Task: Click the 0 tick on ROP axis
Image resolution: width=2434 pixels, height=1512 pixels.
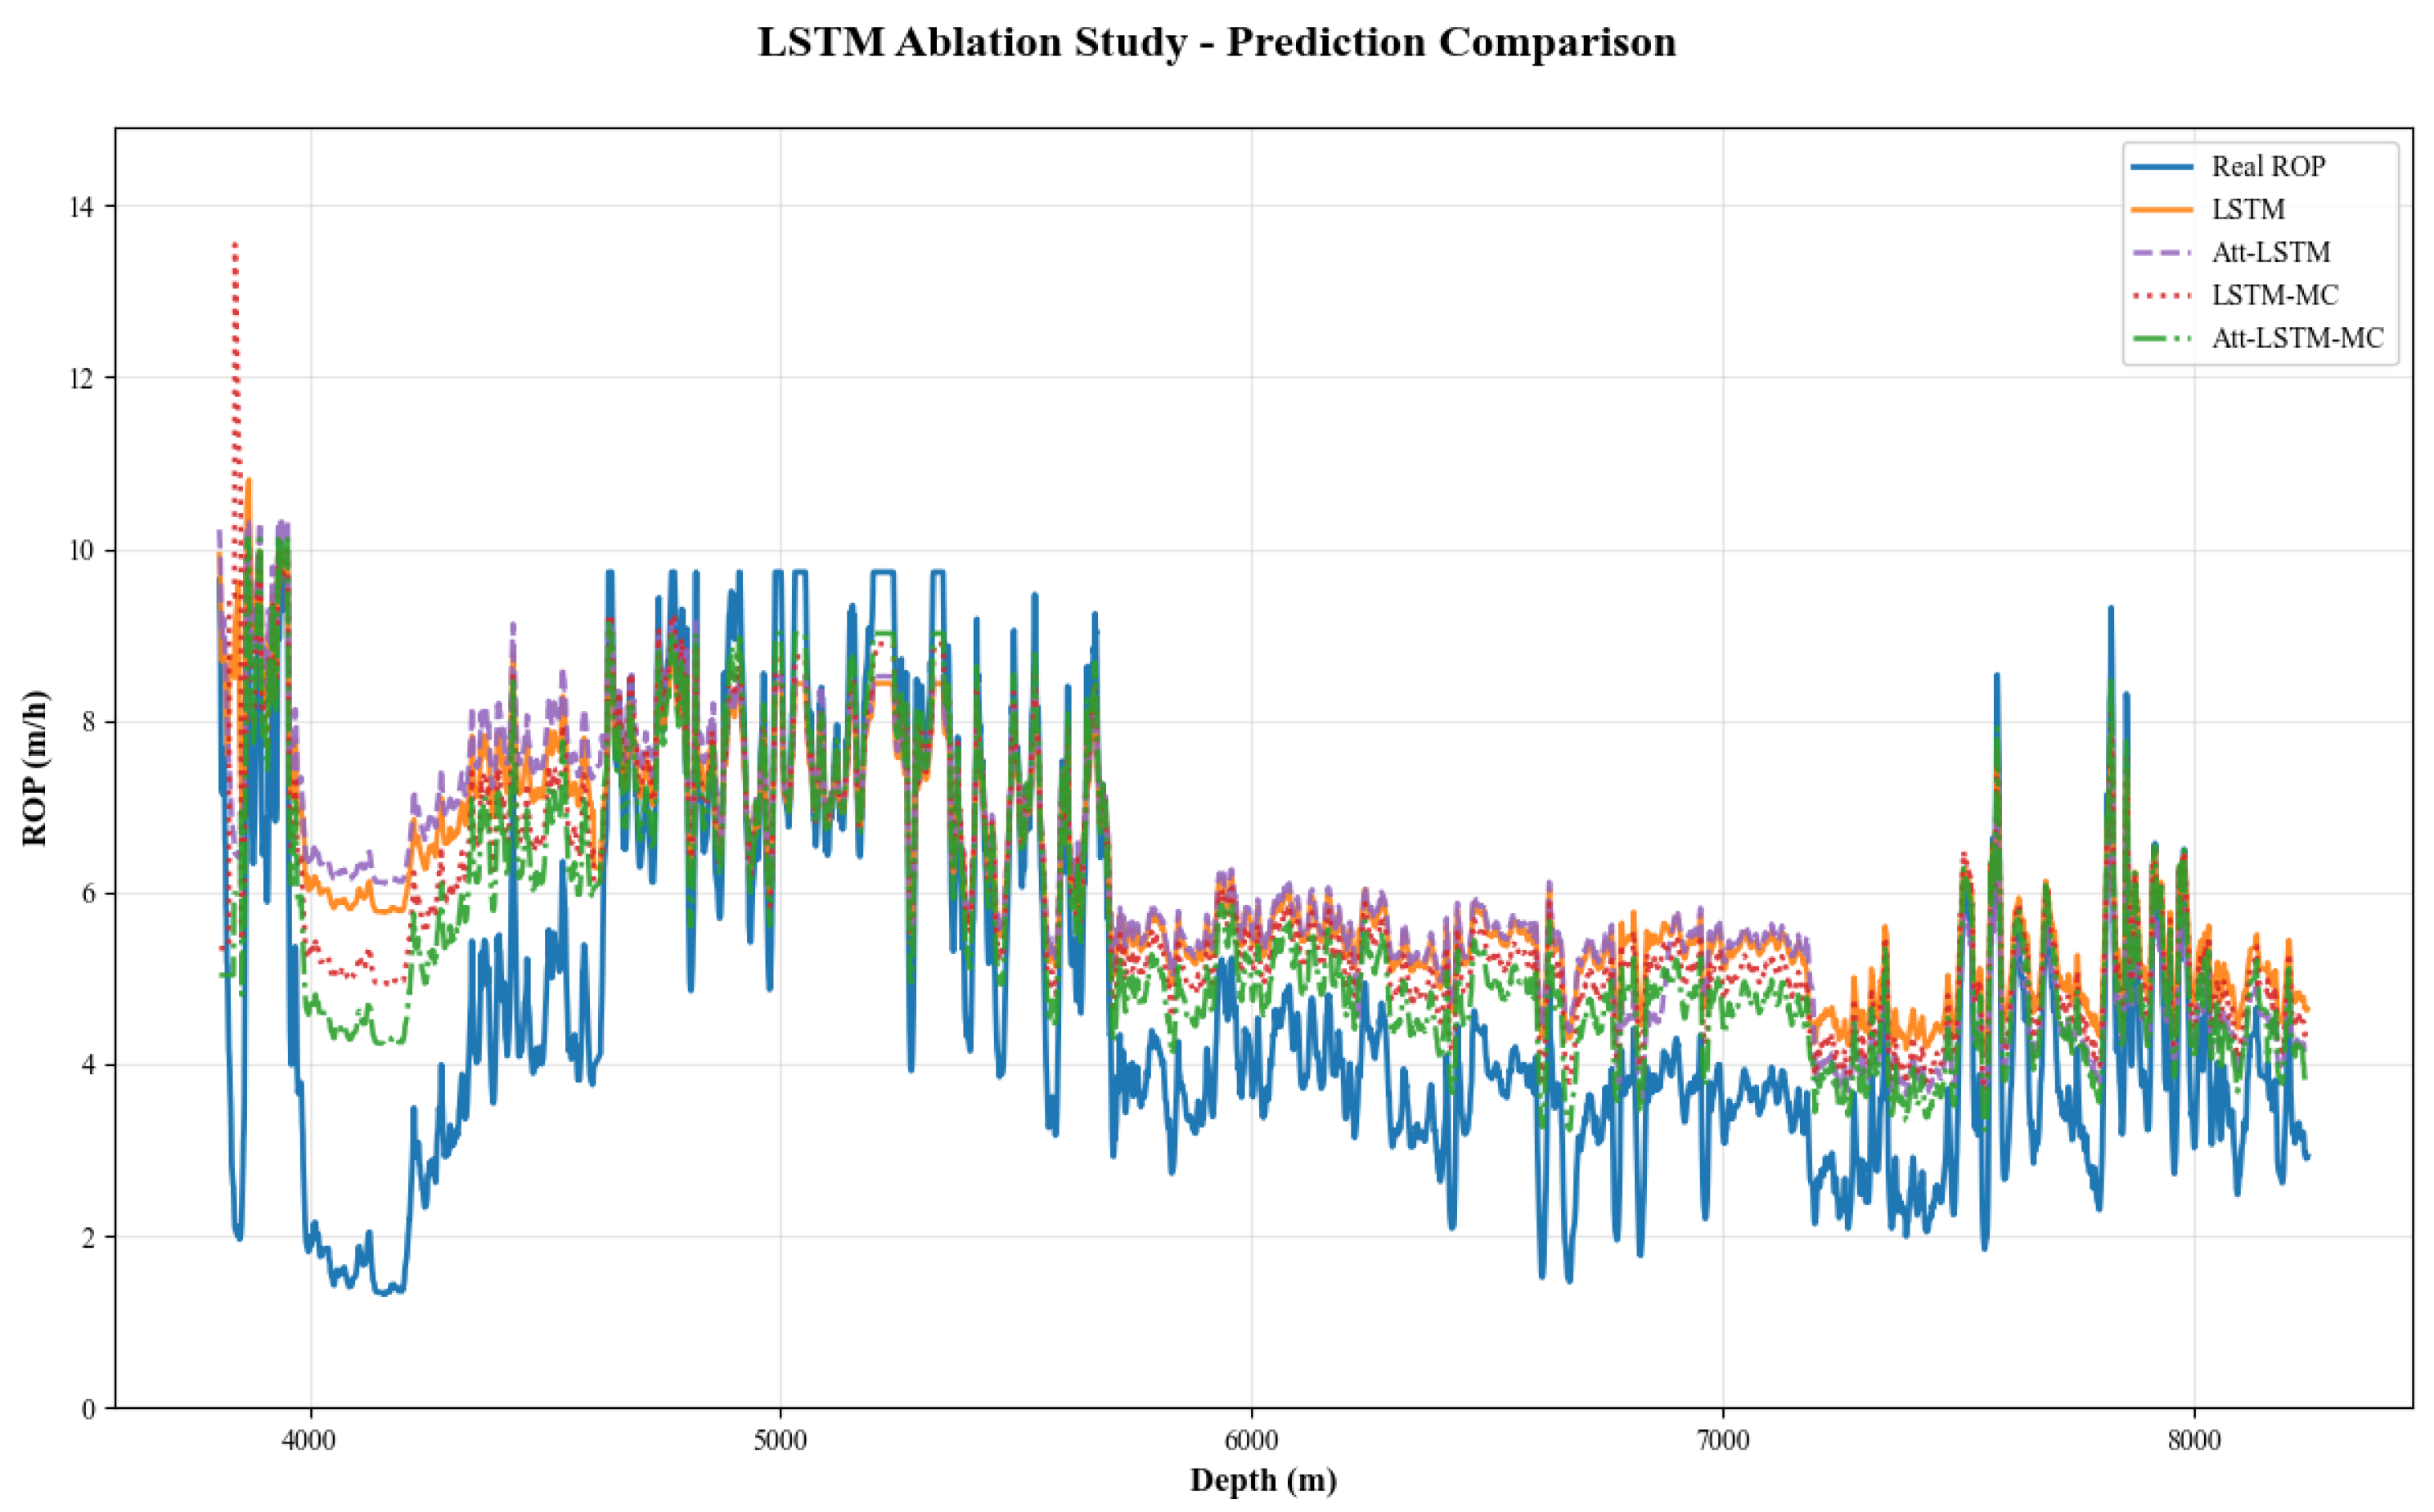Action: click(89, 1409)
